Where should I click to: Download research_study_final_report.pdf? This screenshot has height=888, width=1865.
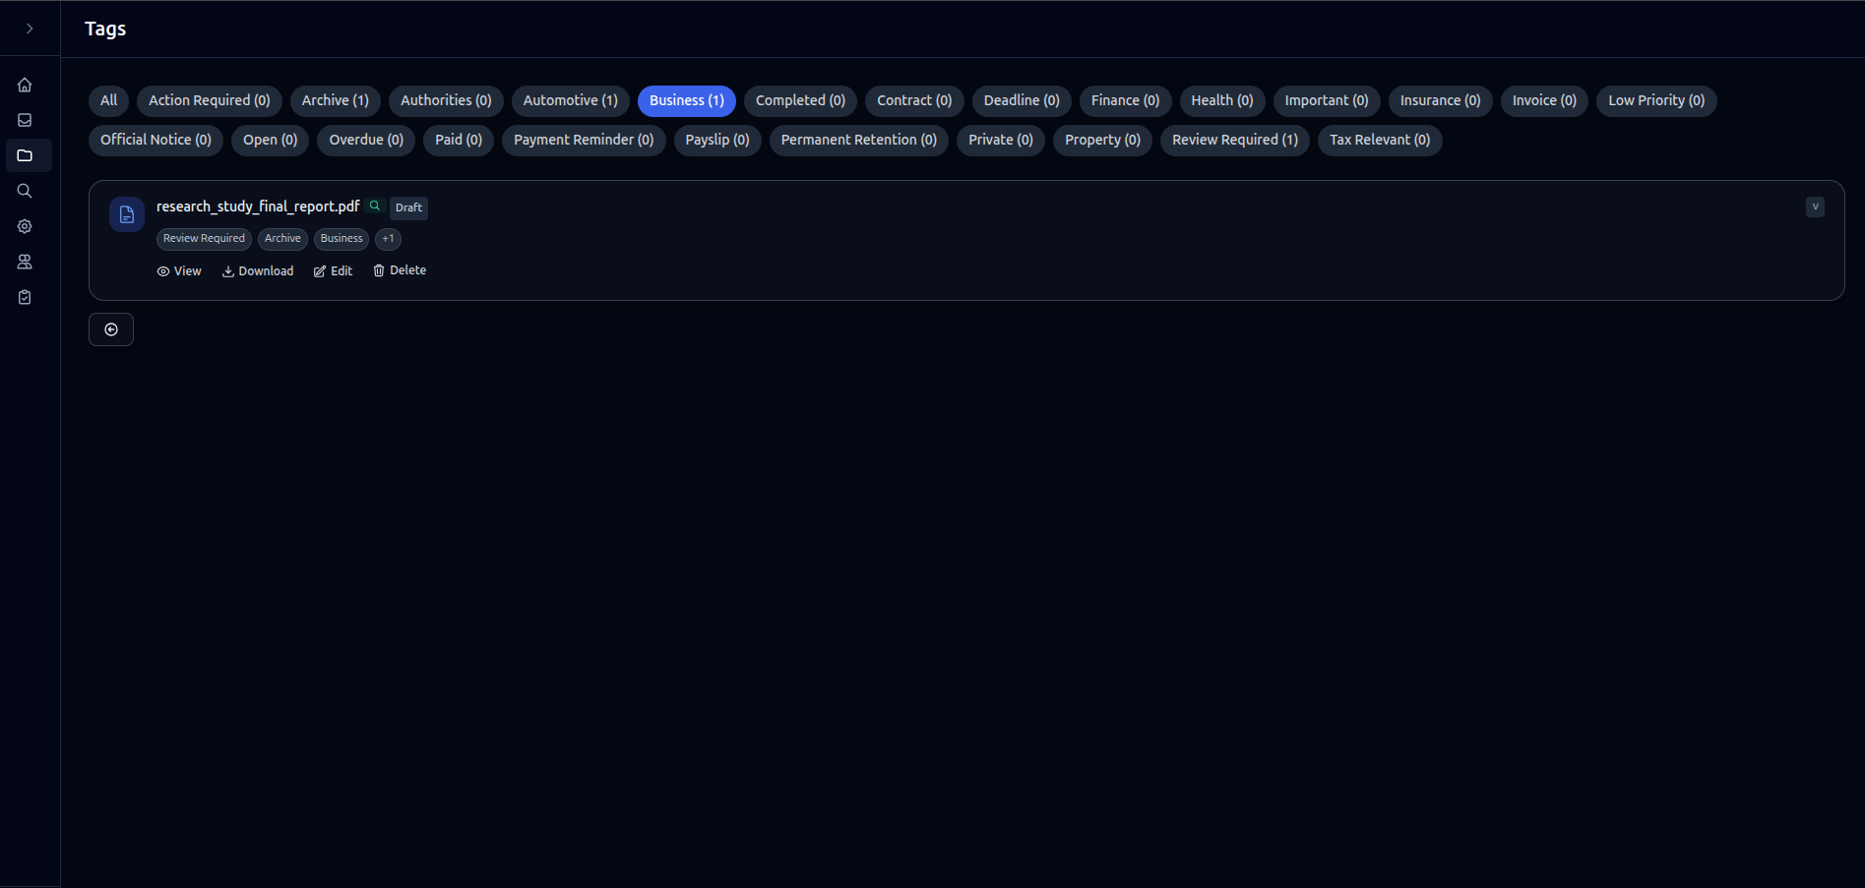[x=258, y=271]
